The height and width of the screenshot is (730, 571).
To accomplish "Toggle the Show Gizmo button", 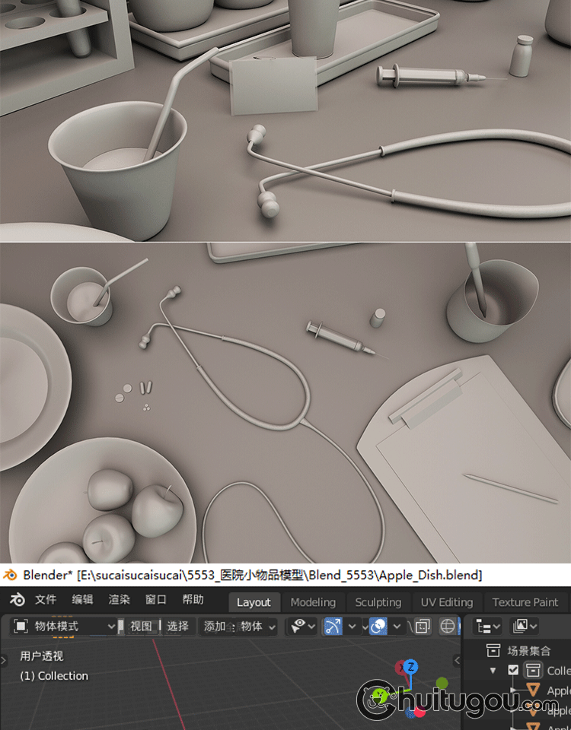I will (333, 627).
